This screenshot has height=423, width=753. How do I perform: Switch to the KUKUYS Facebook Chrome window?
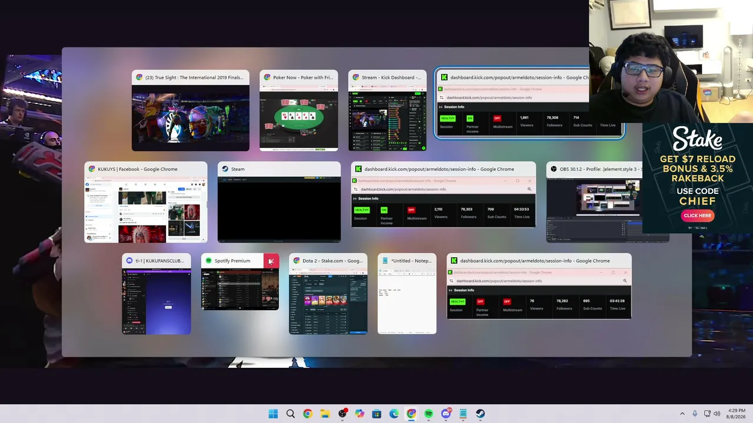pyautogui.click(x=146, y=202)
